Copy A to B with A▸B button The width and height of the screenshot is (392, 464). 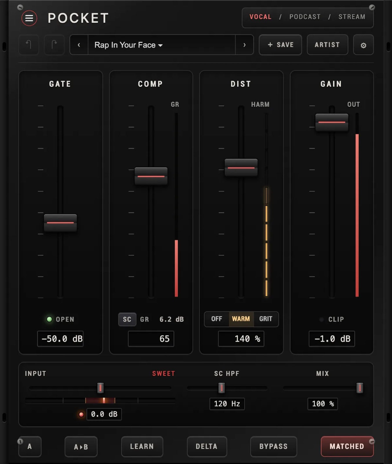click(x=81, y=447)
